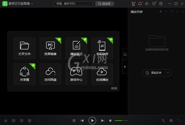Click the eject/open icon in bottom bar
This screenshot has width=185, height=125.
point(6,121)
